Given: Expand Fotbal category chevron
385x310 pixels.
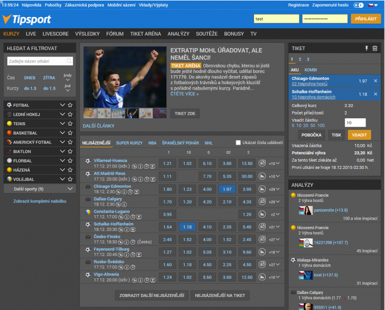Looking at the screenshot, I should tap(62, 105).
